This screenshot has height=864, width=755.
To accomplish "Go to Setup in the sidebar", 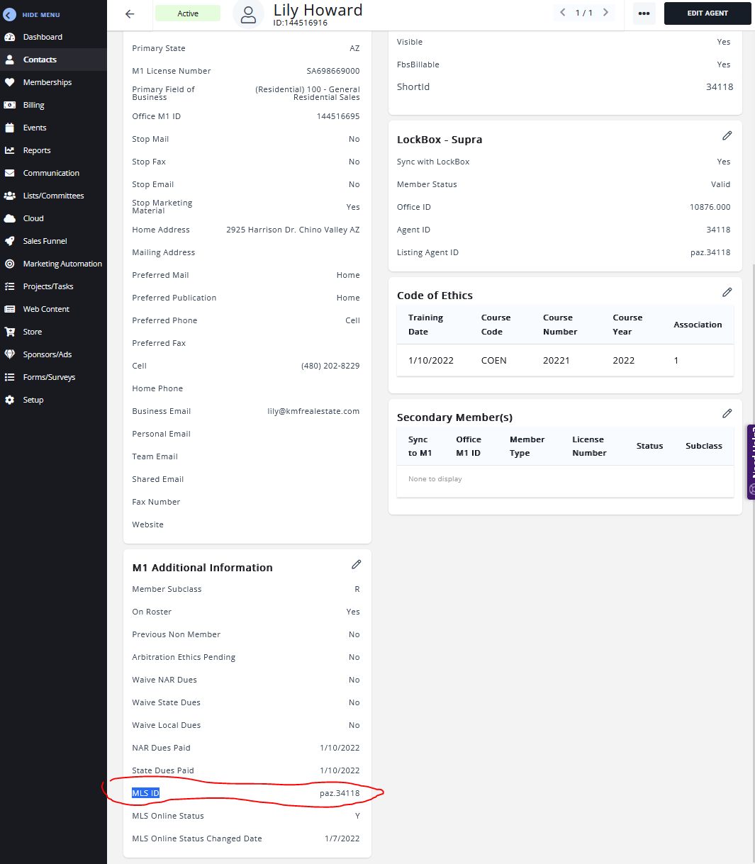I will pyautogui.click(x=33, y=400).
